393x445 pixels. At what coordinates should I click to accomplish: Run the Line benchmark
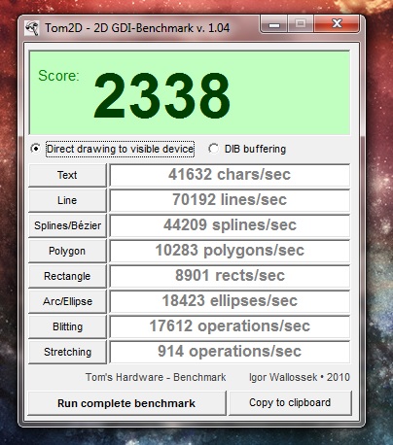(x=67, y=200)
